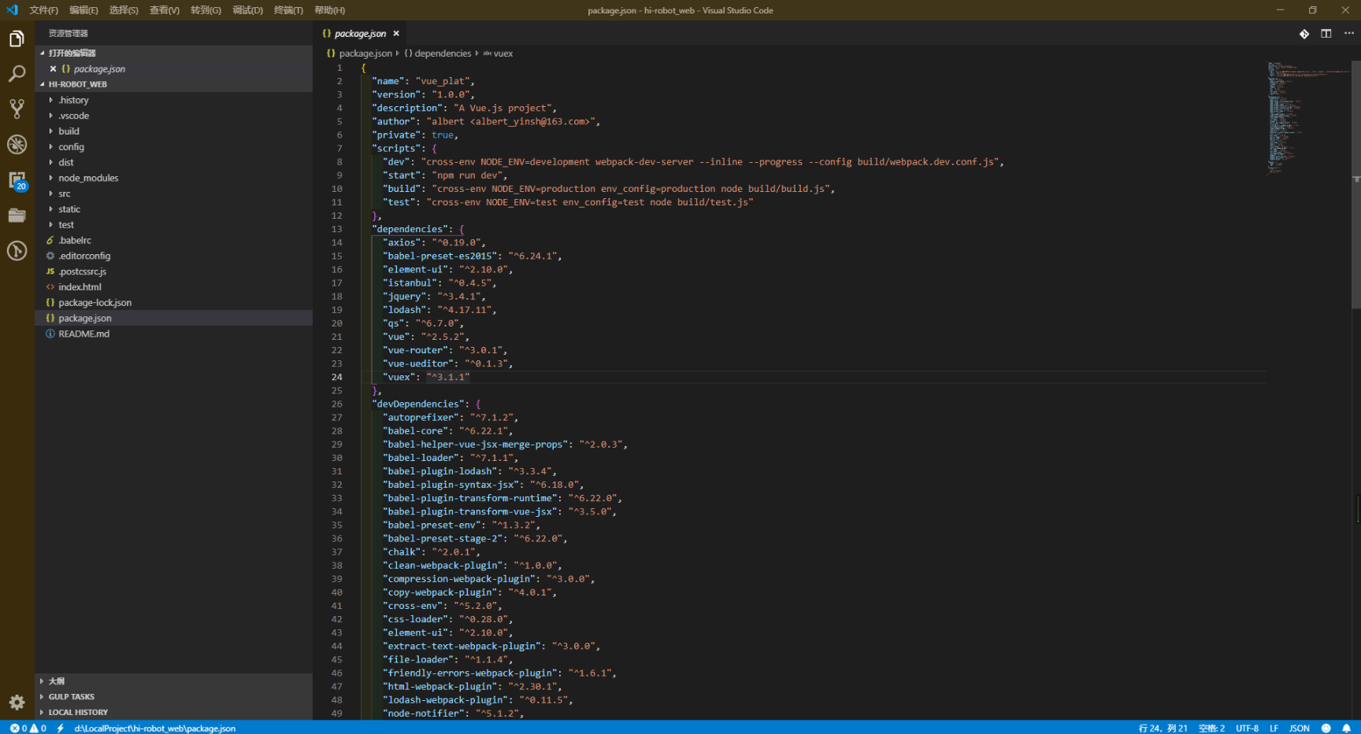
Task: Collapse the HI-ROBOT_WEB folder section
Action: click(x=173, y=84)
